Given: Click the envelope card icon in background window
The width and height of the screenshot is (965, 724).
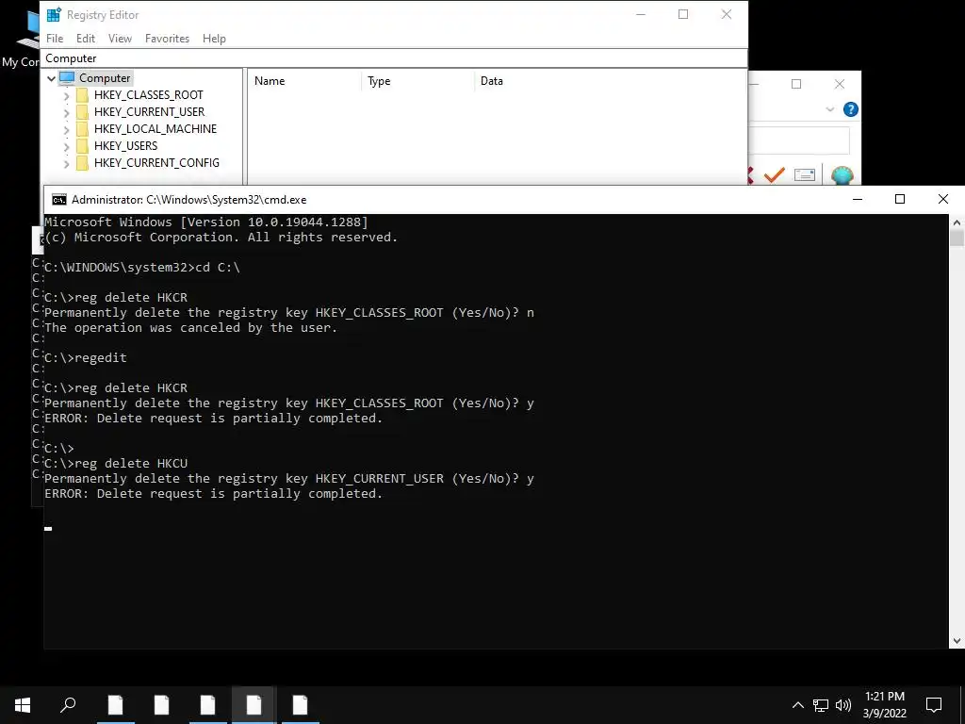Looking at the screenshot, I should point(805,175).
